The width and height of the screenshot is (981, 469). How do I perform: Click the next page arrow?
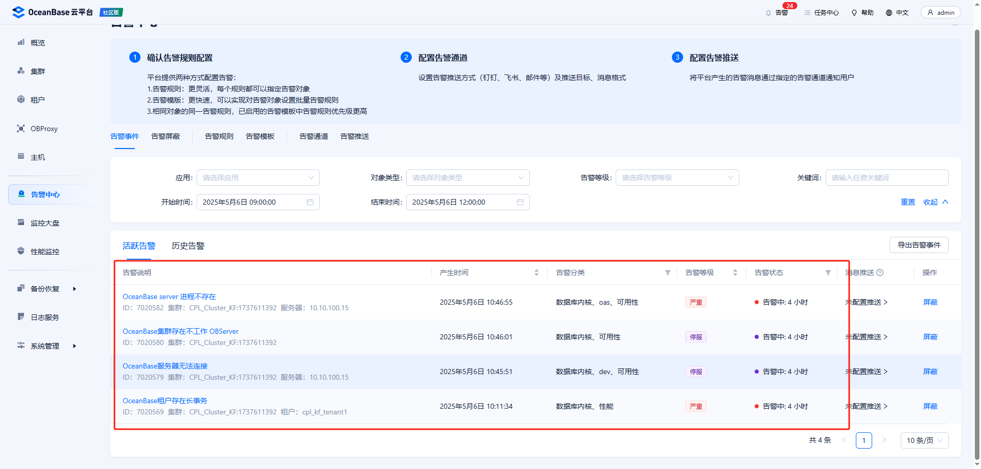(884, 440)
